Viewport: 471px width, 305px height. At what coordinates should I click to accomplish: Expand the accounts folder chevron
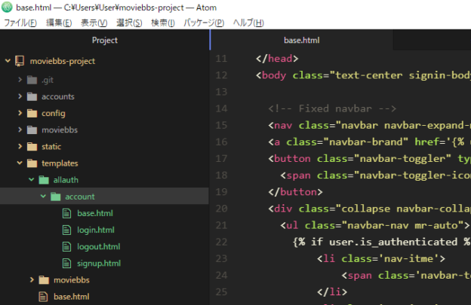pos(20,96)
